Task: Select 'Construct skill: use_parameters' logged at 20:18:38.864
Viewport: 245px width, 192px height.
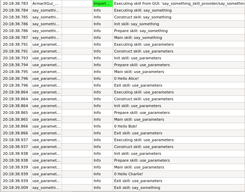Action: coord(143,99)
